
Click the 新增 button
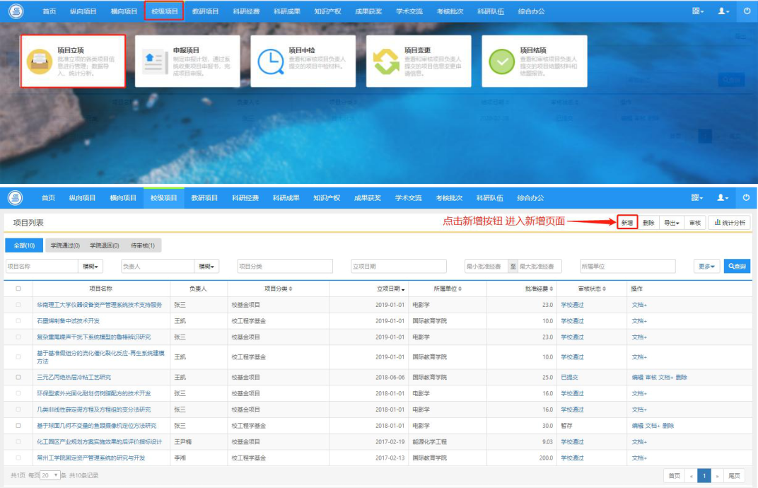click(x=627, y=223)
